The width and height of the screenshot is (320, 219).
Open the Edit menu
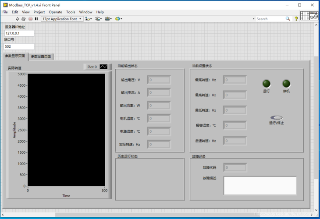pos(15,12)
